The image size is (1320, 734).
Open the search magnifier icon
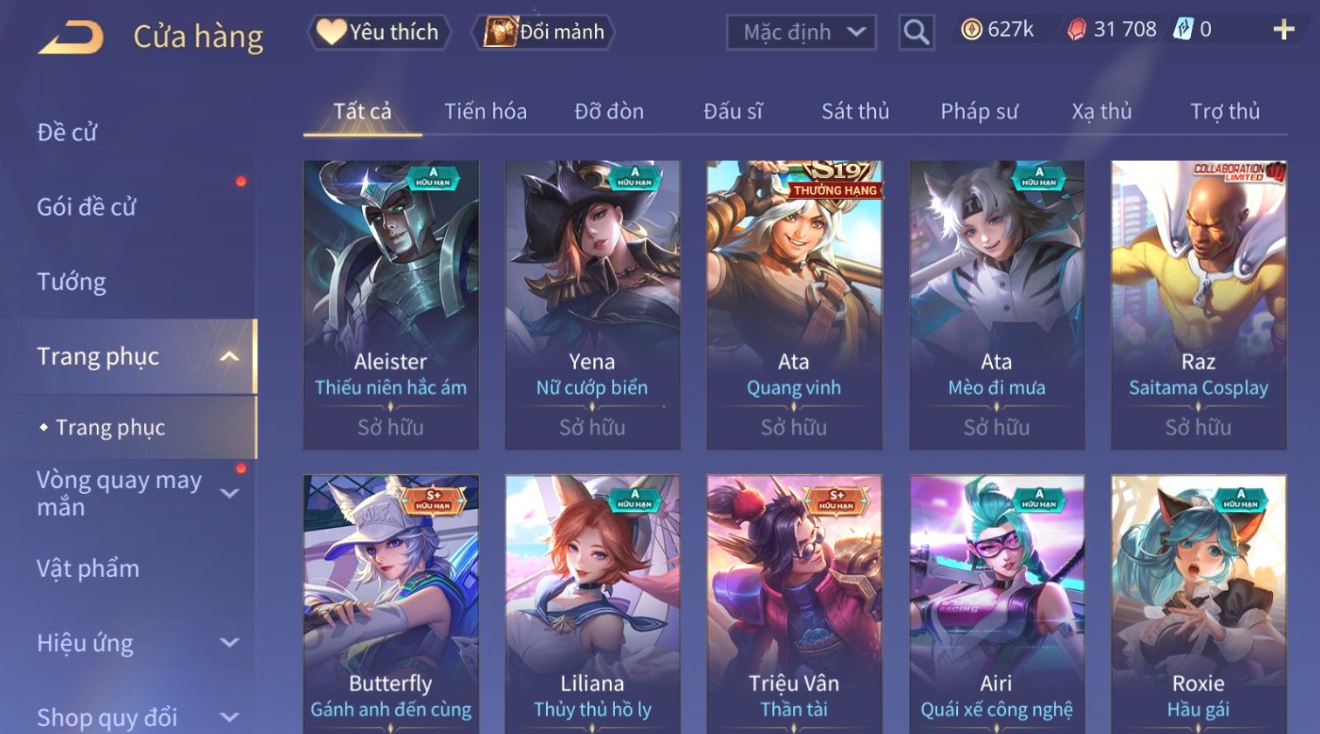tap(916, 32)
